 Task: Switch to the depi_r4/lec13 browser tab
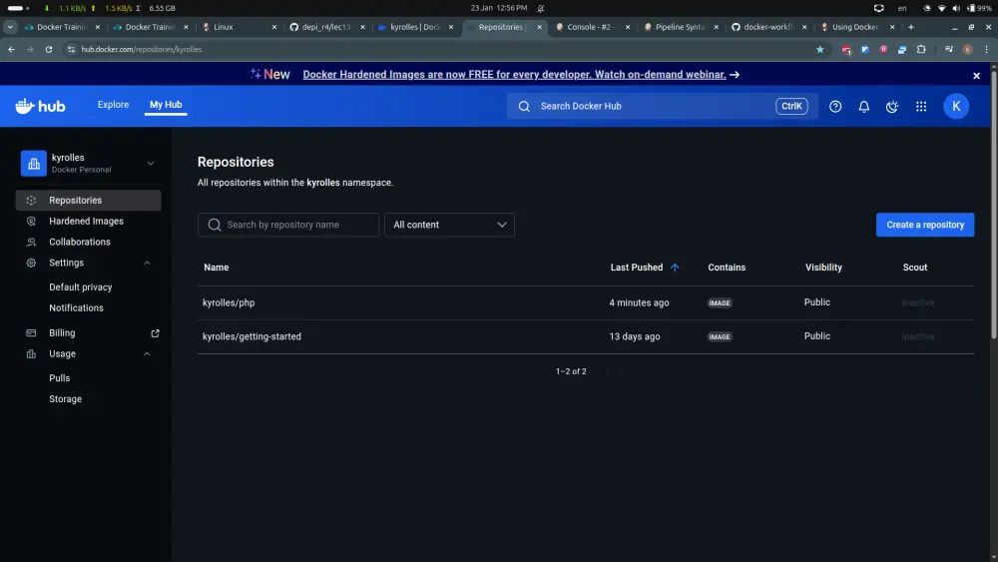pyautogui.click(x=328, y=27)
